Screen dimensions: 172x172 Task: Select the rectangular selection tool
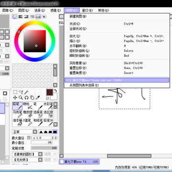(x=15, y=92)
